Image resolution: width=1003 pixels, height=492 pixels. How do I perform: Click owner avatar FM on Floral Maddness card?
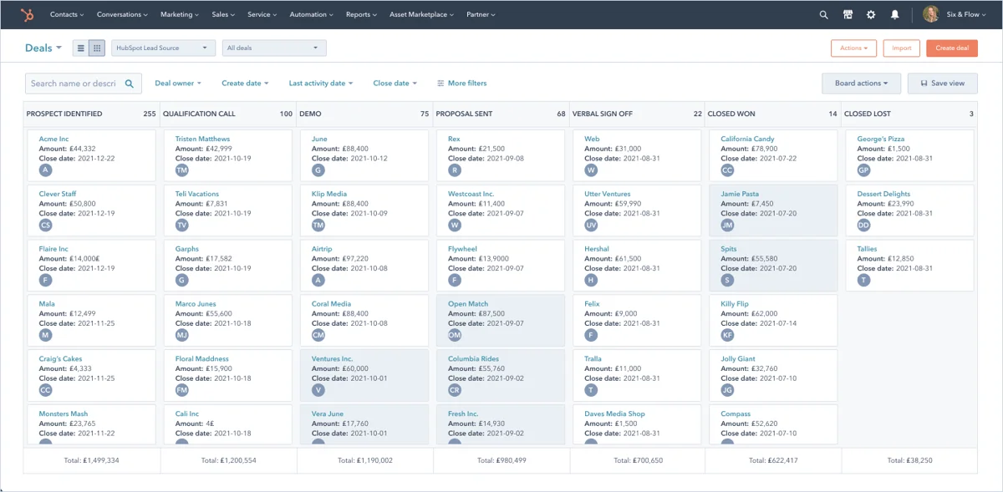tap(182, 390)
